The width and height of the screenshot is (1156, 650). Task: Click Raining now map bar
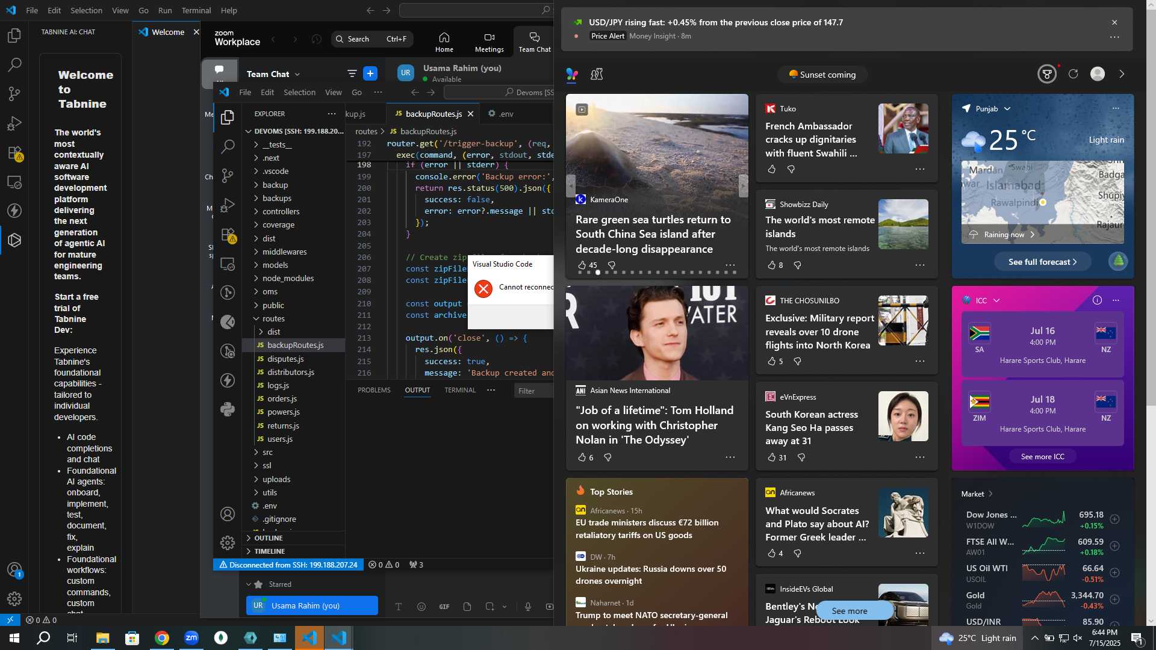[x=1042, y=234]
